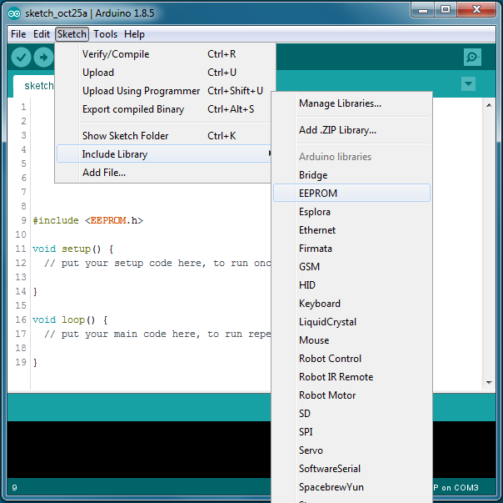This screenshot has height=503, width=503.
Task: Include the SPI library
Action: coord(351,431)
